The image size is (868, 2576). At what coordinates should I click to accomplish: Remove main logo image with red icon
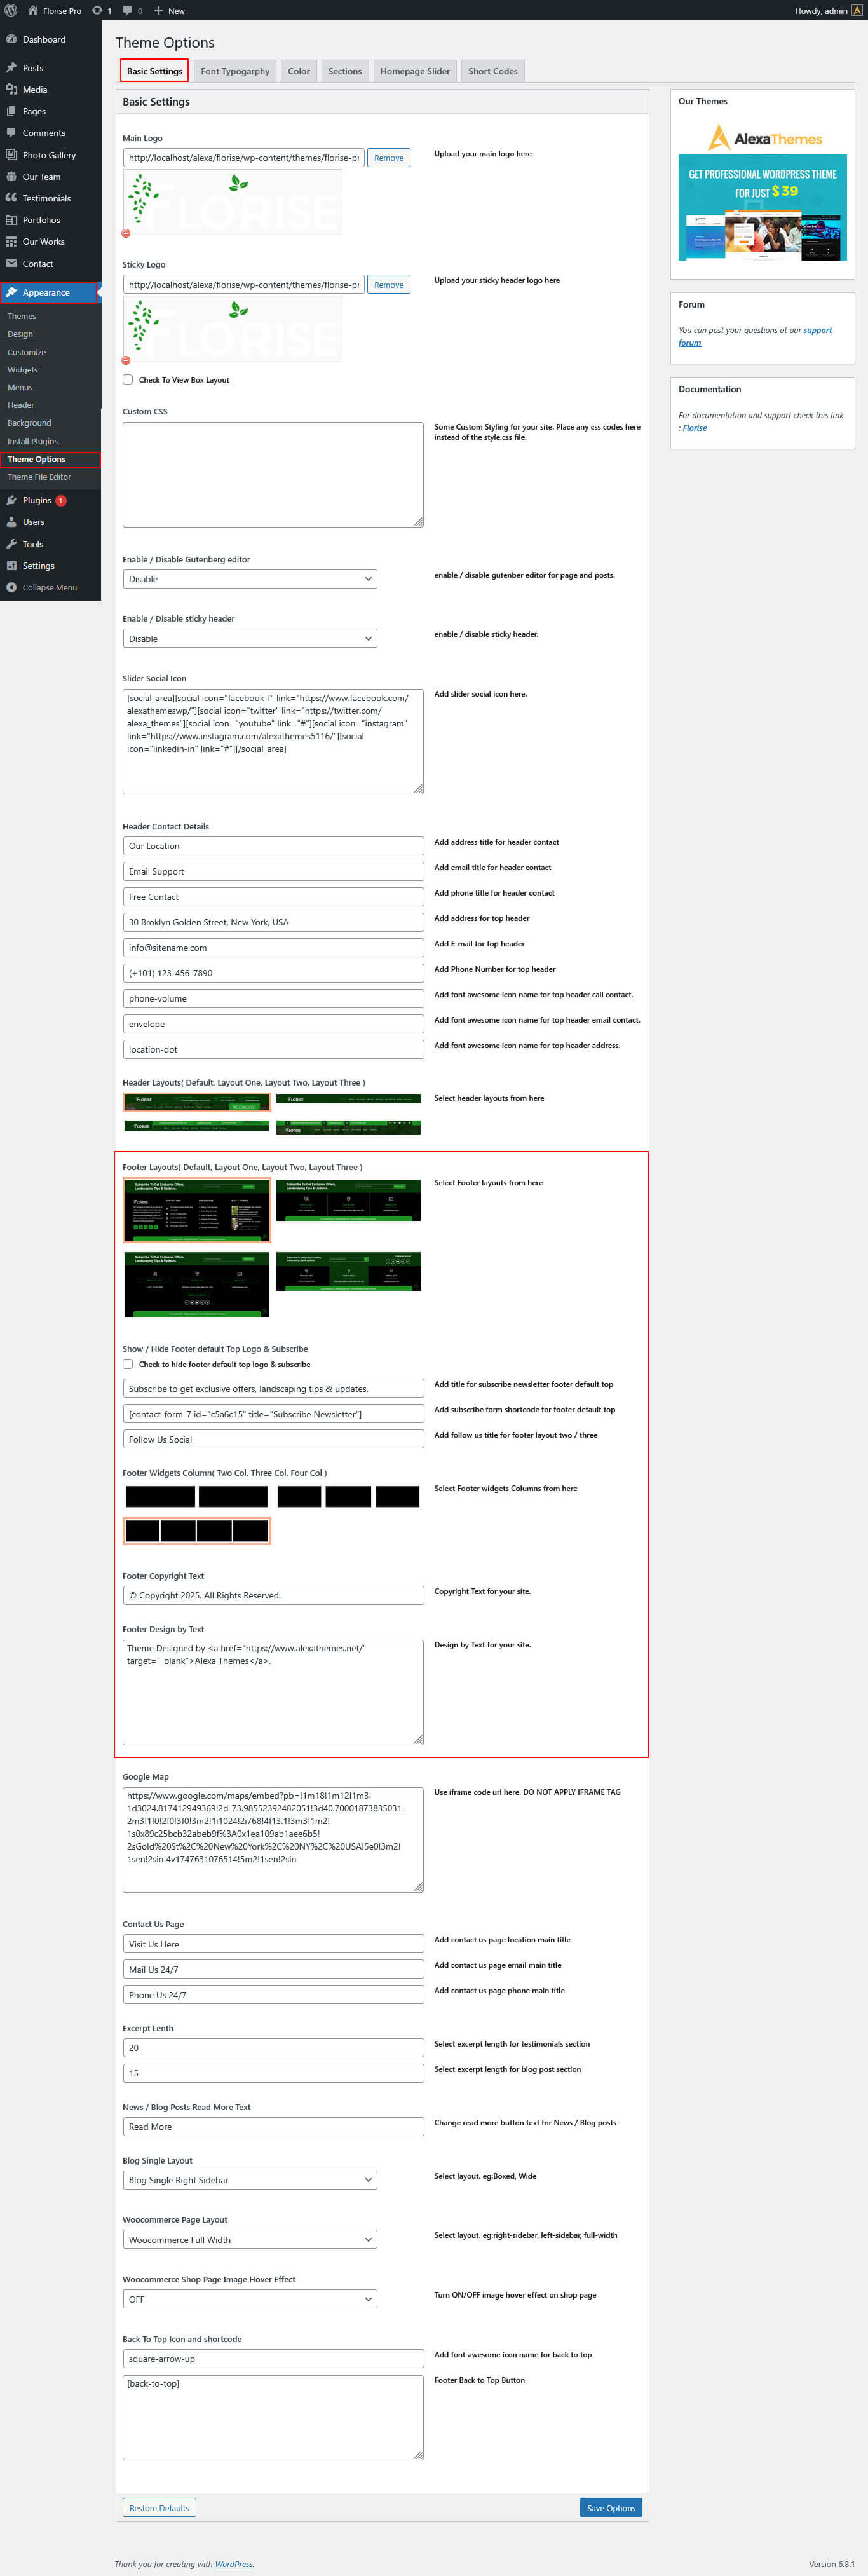126,233
